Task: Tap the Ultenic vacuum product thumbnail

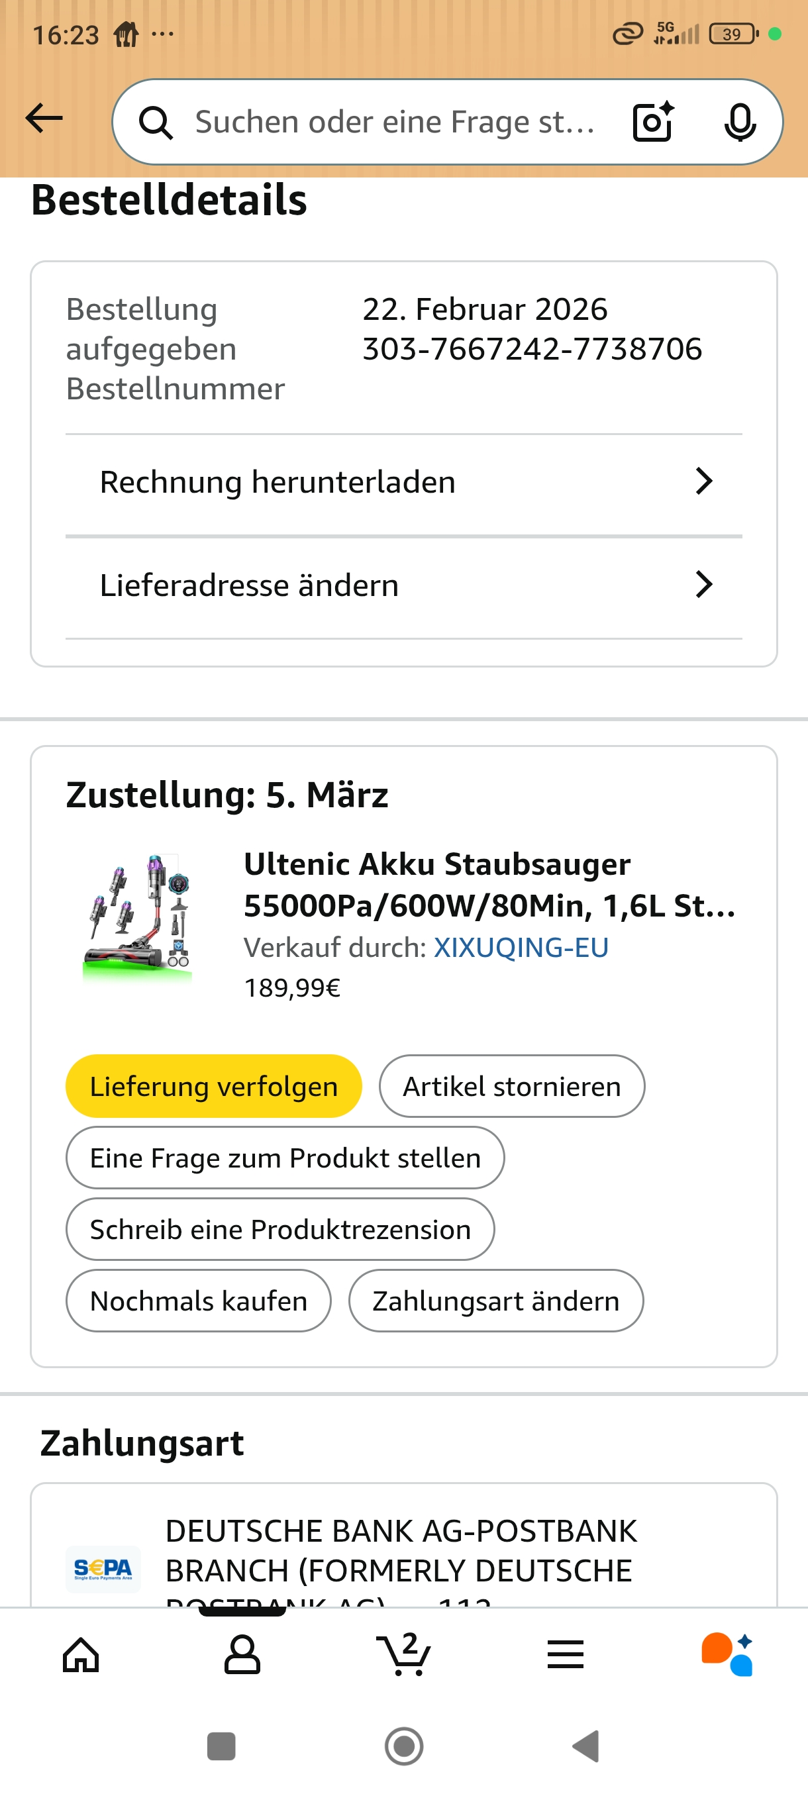Action: (138, 917)
